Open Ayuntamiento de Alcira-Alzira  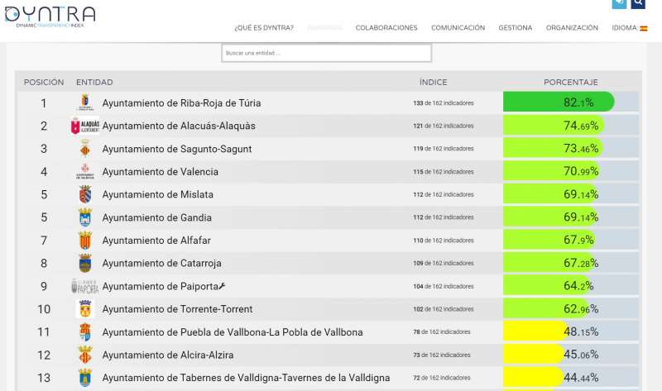pyautogui.click(x=168, y=355)
